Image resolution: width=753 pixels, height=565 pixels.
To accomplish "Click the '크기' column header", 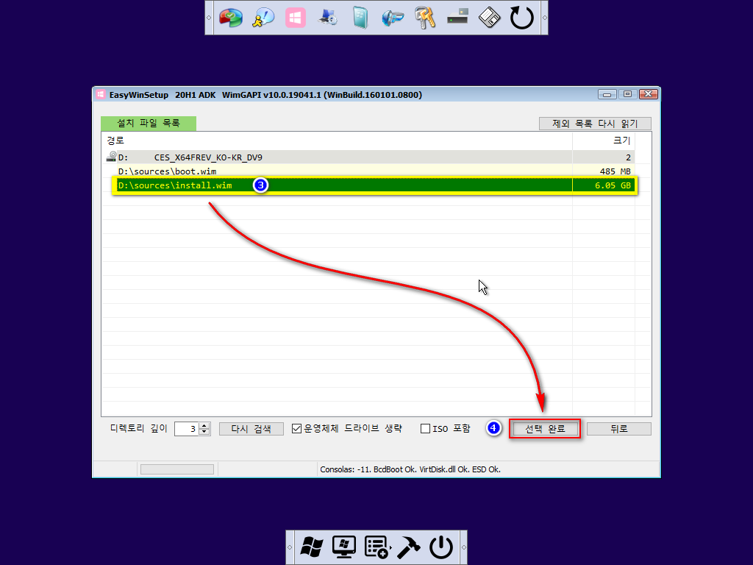I will 604,141.
